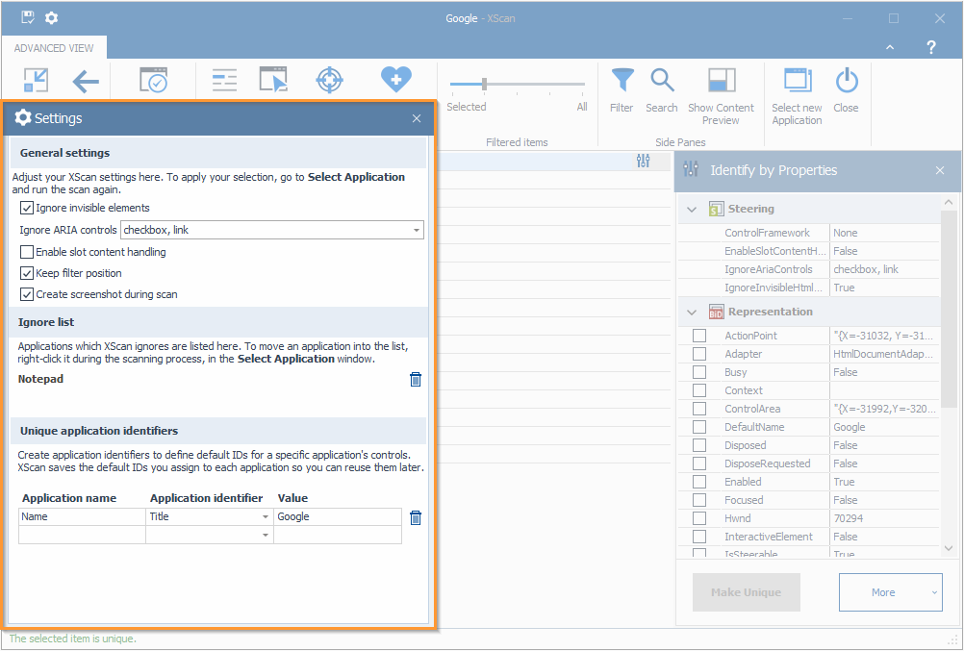Click the Filter funnel icon
This screenshot has height=651, width=964.
622,82
